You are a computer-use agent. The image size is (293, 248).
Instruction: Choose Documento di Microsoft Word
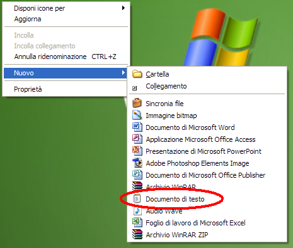[190, 127]
